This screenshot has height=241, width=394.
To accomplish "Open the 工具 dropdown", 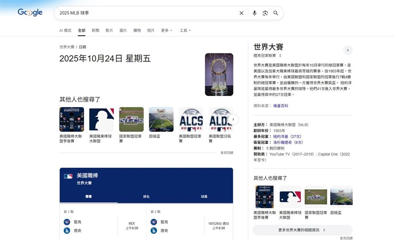I will pyautogui.click(x=185, y=30).
